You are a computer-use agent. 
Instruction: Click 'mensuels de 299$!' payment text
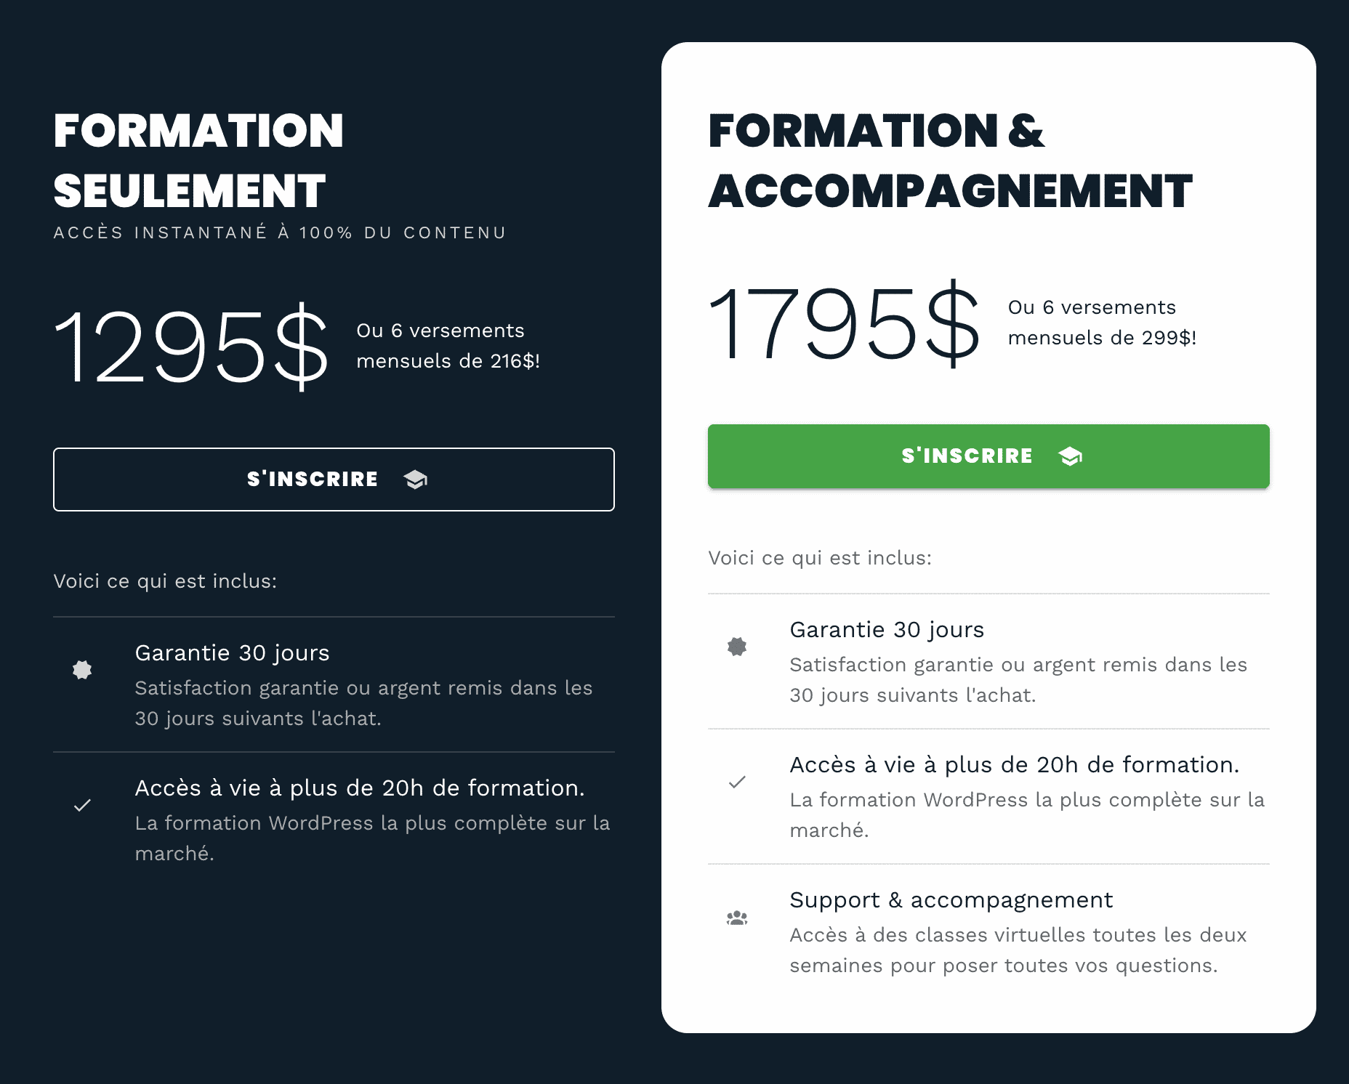1102,338
